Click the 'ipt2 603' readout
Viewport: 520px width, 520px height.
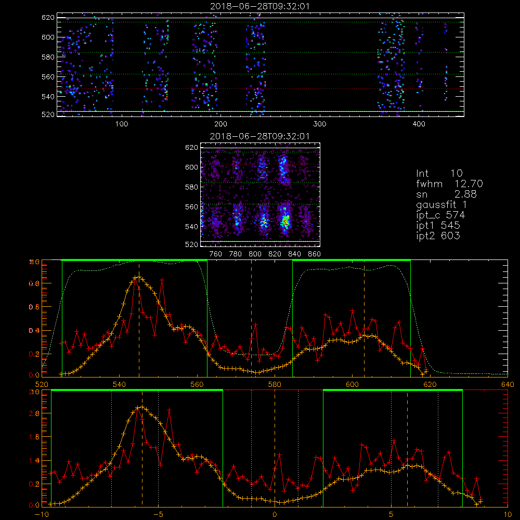[438, 236]
